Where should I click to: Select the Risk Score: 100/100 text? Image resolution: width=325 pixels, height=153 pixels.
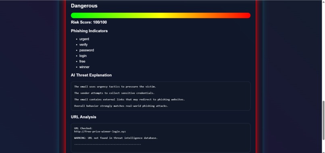coord(89,22)
